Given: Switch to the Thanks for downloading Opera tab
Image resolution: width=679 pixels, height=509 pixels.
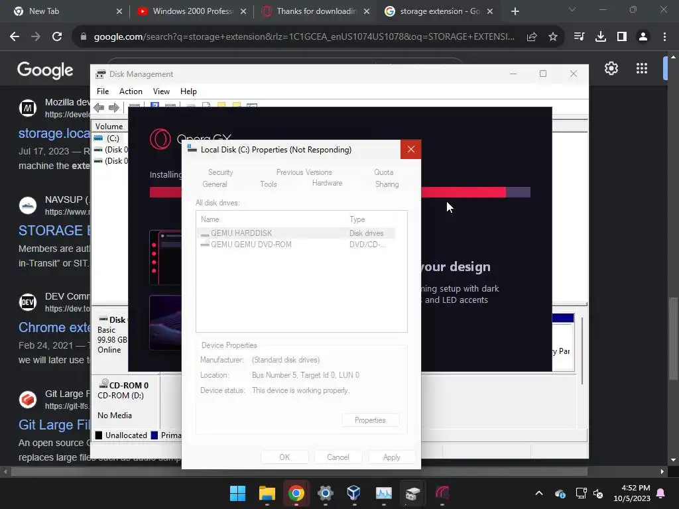Looking at the screenshot, I should [x=316, y=11].
